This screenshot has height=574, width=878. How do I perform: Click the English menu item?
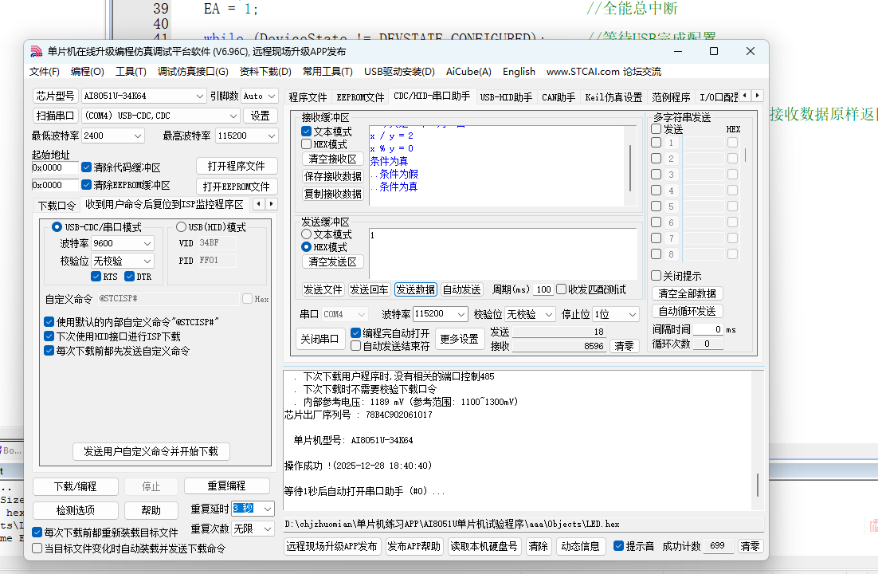[519, 72]
